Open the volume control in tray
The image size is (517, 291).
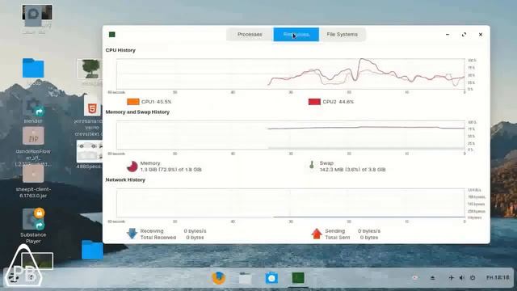462,278
